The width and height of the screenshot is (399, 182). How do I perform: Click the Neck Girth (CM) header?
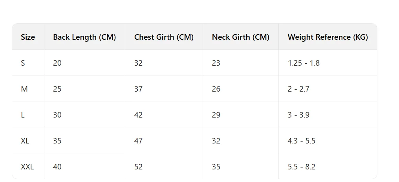pyautogui.click(x=240, y=37)
